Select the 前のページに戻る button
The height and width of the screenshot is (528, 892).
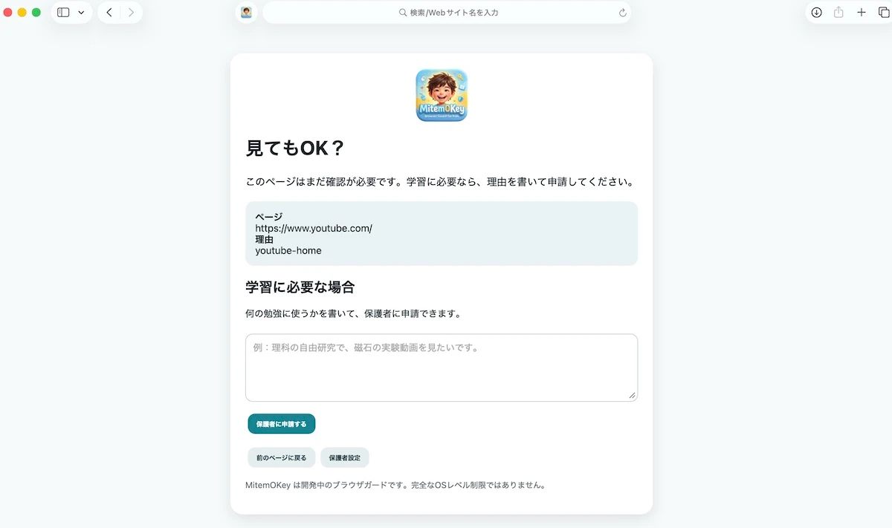click(282, 457)
